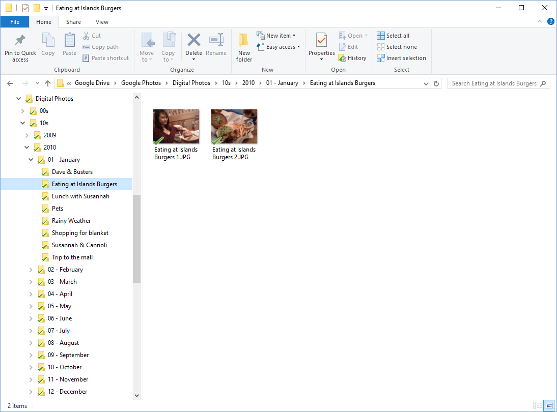Select Dave & Busters folder
This screenshot has width=557, height=412.
[72, 172]
